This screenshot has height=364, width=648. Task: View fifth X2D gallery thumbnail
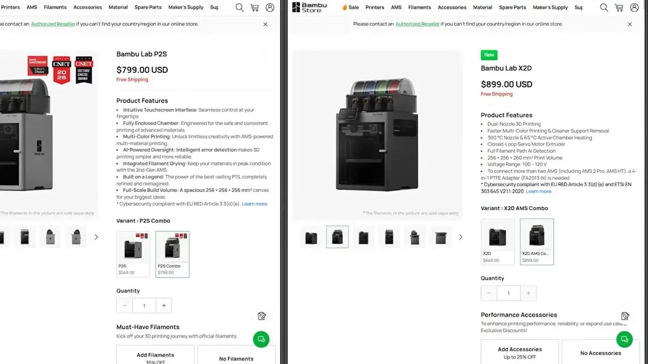coord(415,237)
